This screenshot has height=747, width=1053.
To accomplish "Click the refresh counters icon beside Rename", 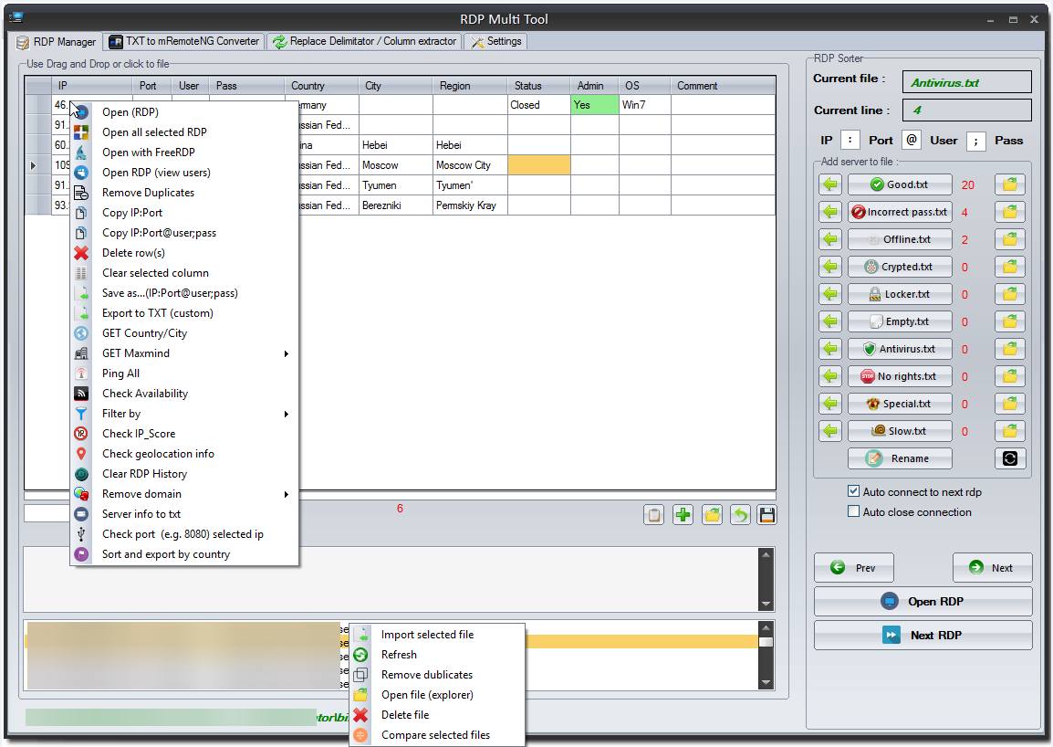I will click(x=1009, y=458).
